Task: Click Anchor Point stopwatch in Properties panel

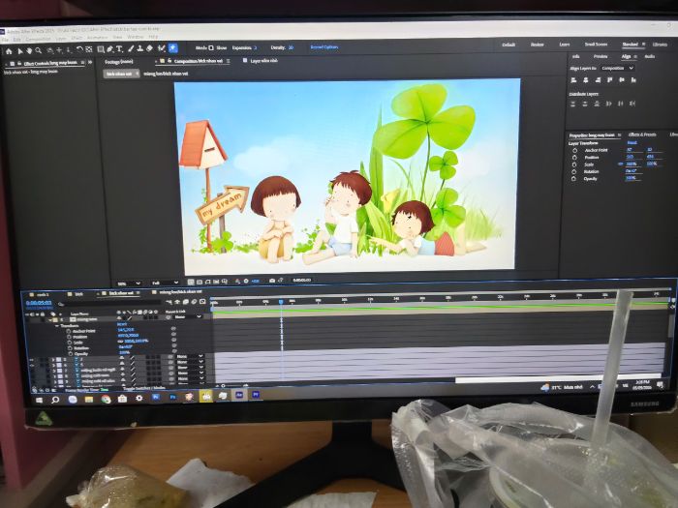Action: tap(574, 150)
